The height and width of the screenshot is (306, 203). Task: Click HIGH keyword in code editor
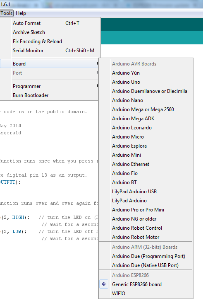18,217
